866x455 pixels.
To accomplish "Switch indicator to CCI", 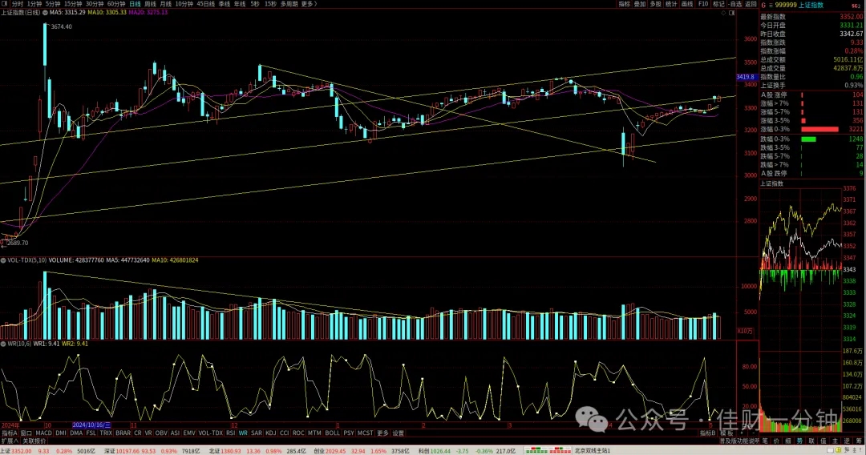I will point(285,433).
